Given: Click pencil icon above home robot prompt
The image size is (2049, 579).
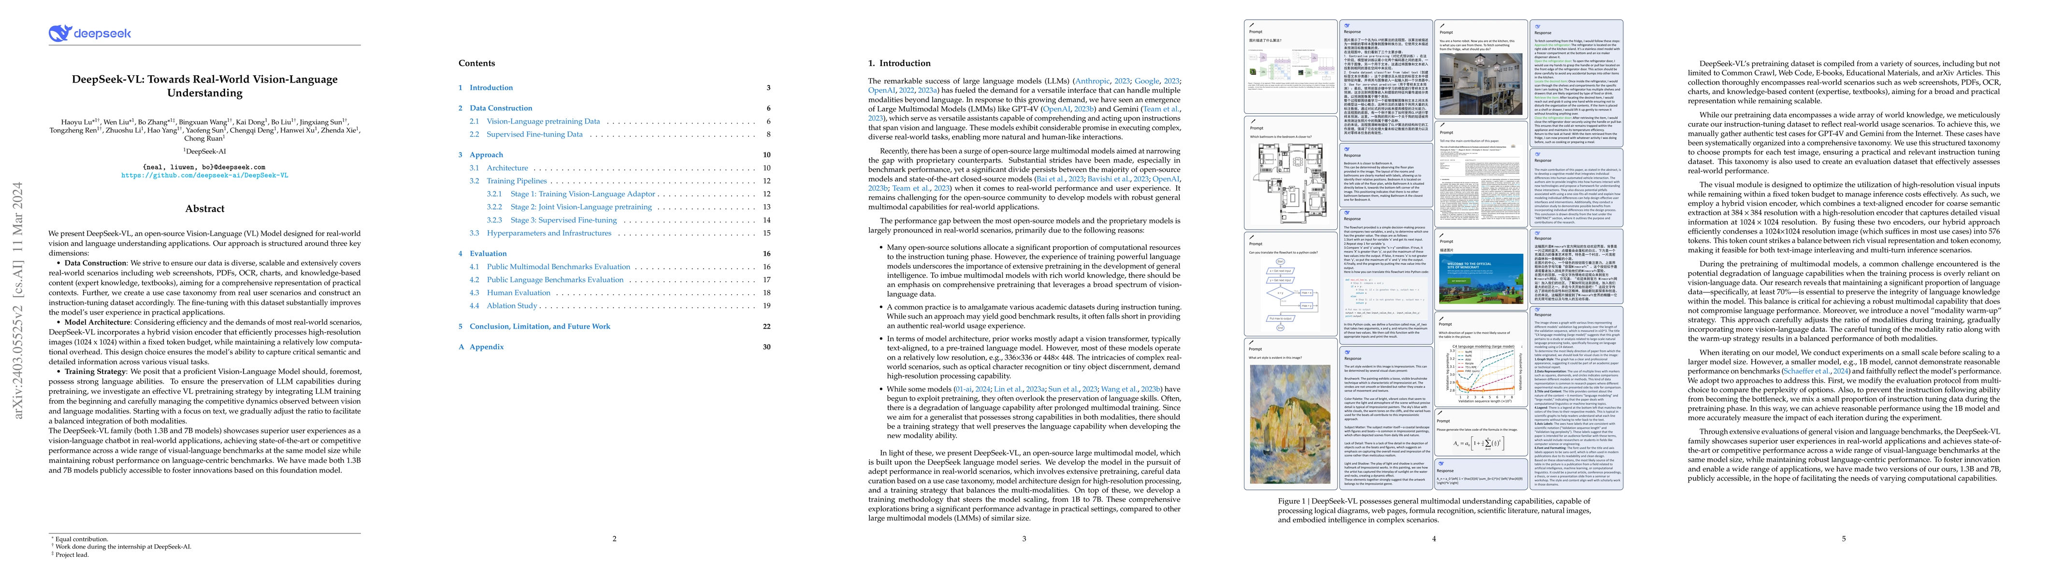Looking at the screenshot, I should 1441,26.
